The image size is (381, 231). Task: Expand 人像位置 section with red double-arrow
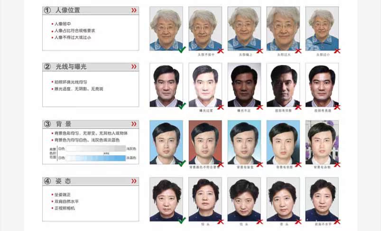(134, 10)
